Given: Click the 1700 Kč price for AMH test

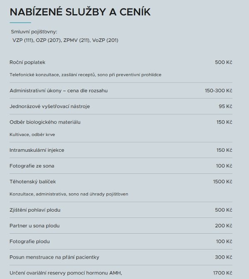Looking at the screenshot, I should pyautogui.click(x=222, y=273).
